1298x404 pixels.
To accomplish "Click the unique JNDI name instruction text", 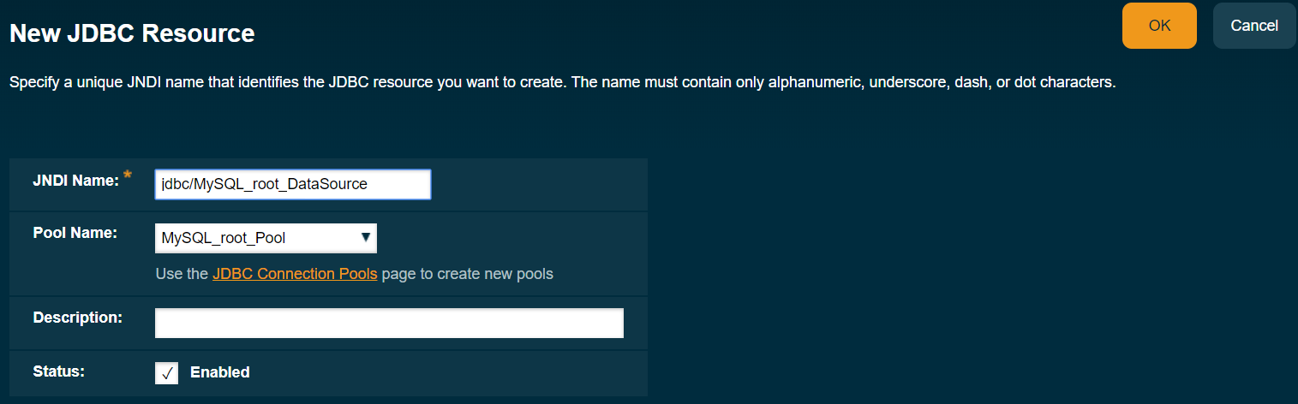I will click(x=562, y=84).
